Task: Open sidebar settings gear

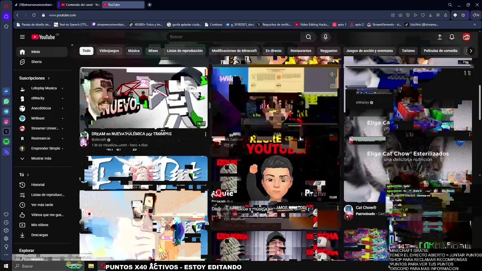Action: click(x=6, y=239)
